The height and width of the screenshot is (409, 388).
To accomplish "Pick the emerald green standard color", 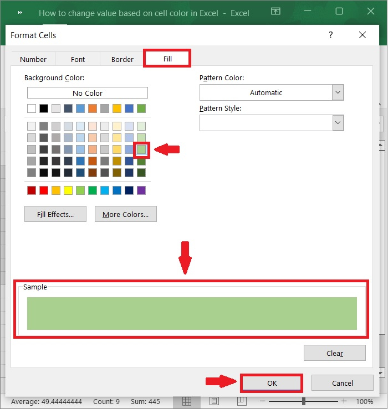I will tap(93, 190).
